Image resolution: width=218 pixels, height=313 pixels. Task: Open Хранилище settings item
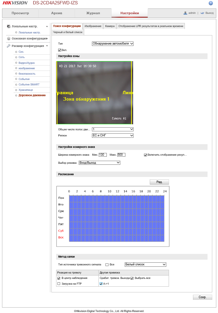click(x=26, y=90)
